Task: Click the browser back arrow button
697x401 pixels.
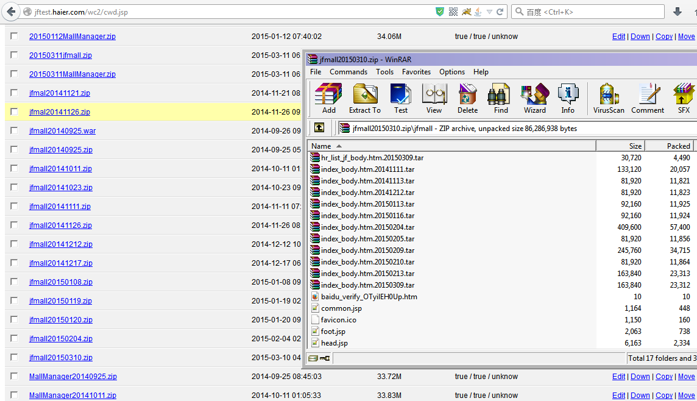Action: [x=11, y=12]
